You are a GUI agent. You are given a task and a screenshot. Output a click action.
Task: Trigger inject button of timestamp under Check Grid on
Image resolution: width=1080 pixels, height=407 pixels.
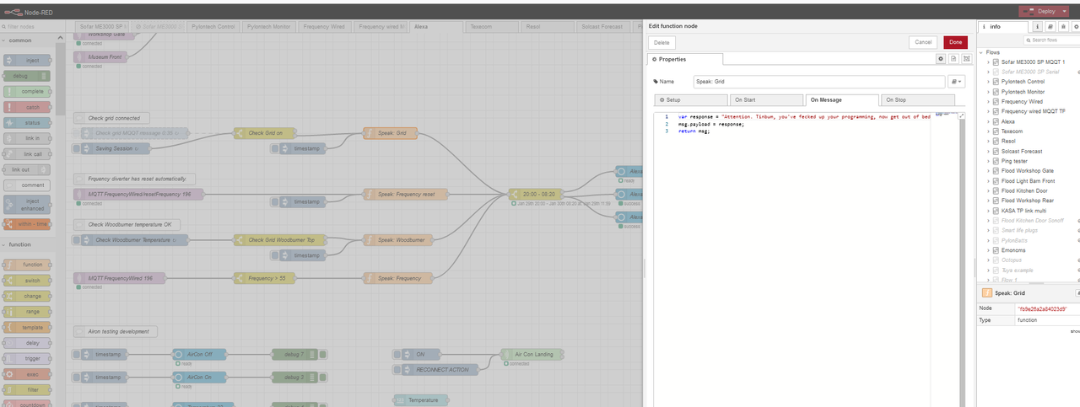point(274,148)
